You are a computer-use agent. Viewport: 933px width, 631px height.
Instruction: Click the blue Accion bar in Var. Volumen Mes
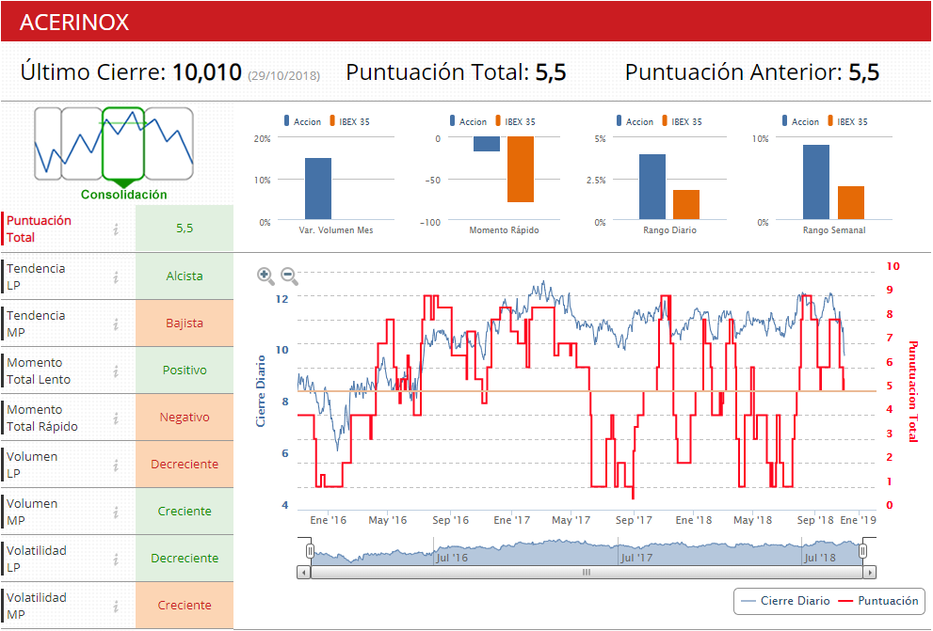tap(318, 188)
